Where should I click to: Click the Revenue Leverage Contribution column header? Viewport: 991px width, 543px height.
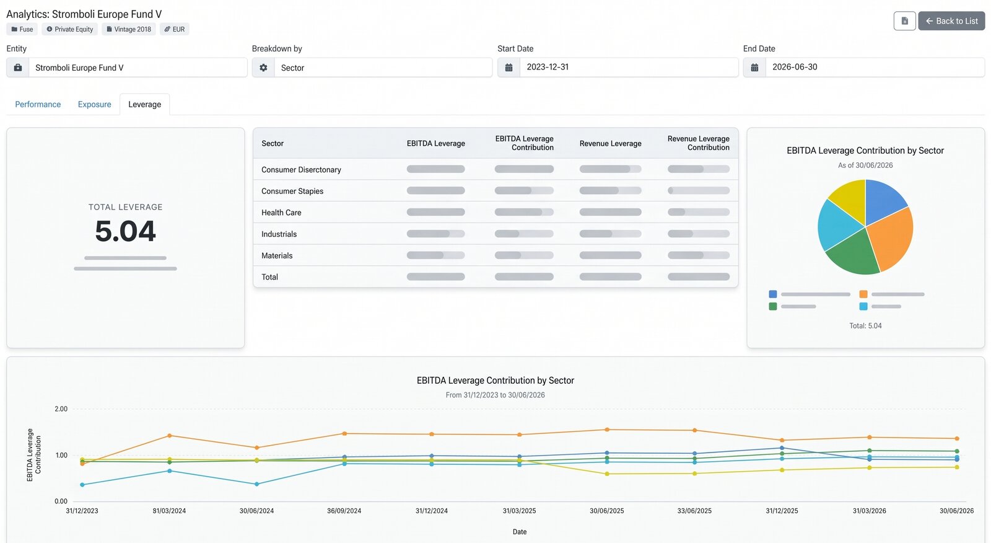[698, 143]
